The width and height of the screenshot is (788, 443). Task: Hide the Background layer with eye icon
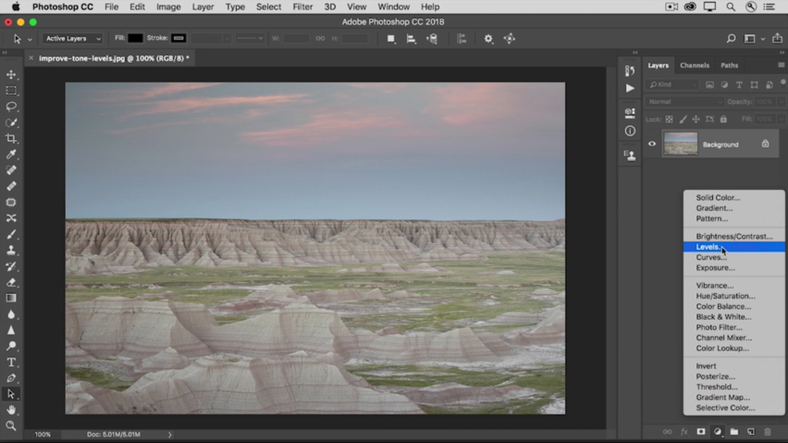(x=652, y=144)
